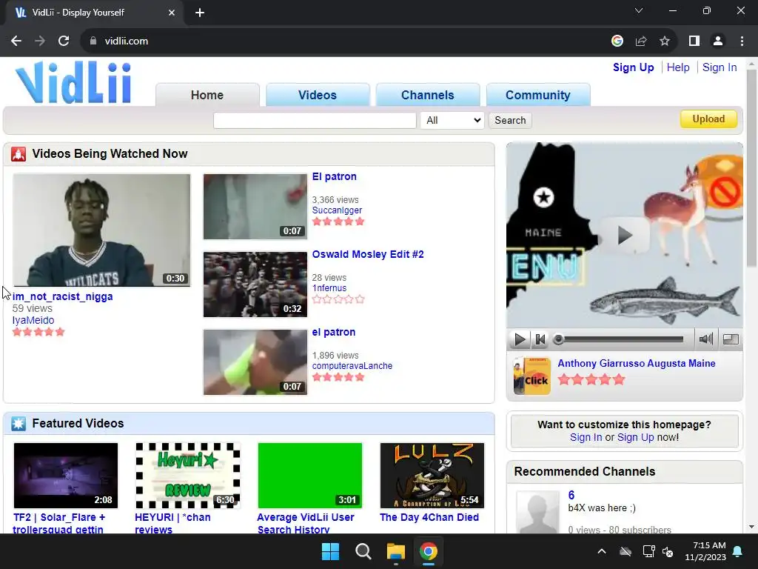The image size is (758, 569).
Task: Click the muted speaker icon in system tray
Action: pos(668,551)
